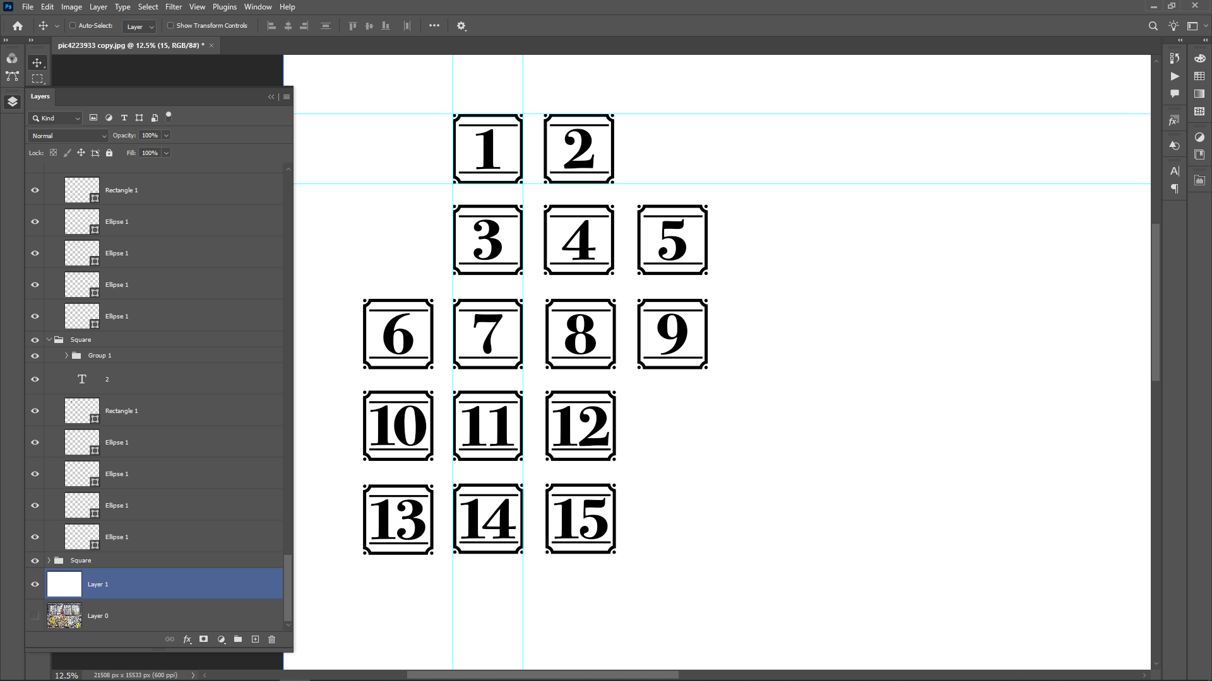Hide Layer 1 using its eye icon

(35, 585)
